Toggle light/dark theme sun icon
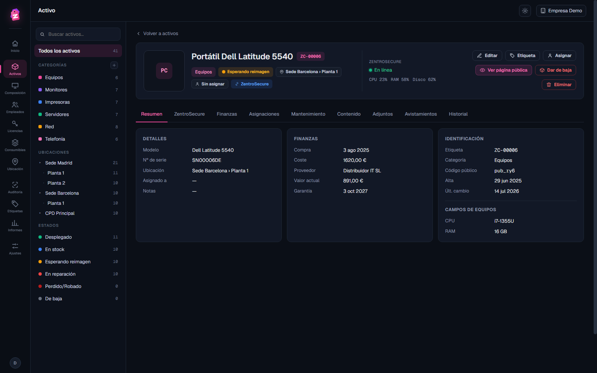Viewport: 597px width, 373px height. [525, 11]
